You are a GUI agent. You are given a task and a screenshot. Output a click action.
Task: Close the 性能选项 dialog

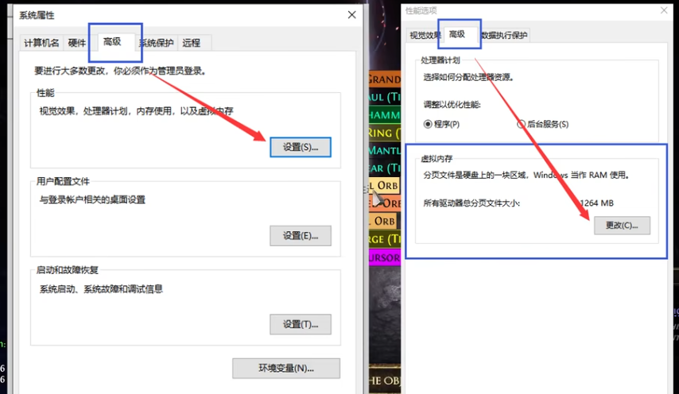point(664,11)
